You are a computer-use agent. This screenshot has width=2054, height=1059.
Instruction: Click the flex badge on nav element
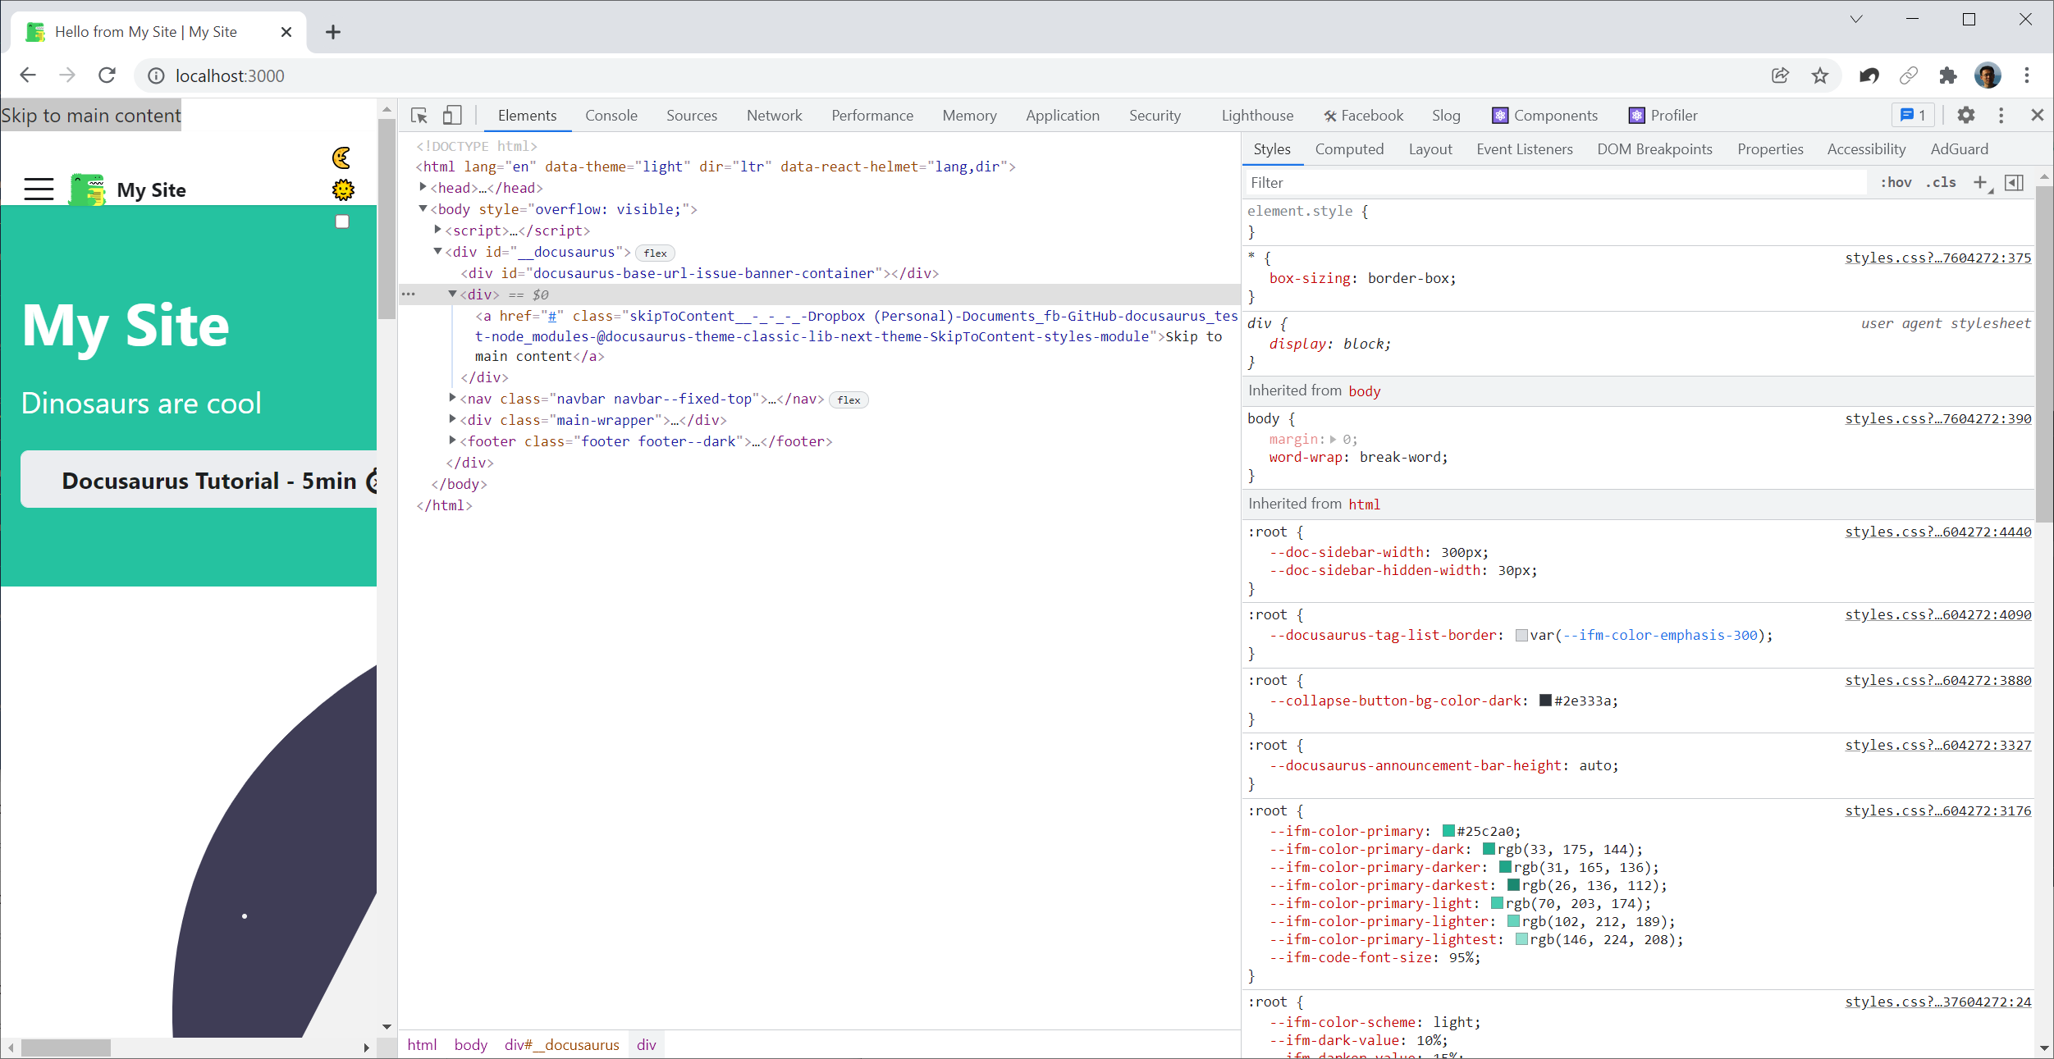tap(849, 399)
